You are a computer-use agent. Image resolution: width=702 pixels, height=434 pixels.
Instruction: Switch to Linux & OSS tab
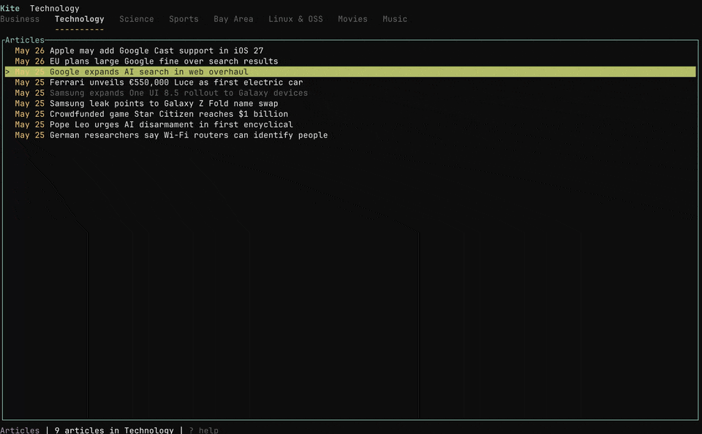click(x=295, y=19)
